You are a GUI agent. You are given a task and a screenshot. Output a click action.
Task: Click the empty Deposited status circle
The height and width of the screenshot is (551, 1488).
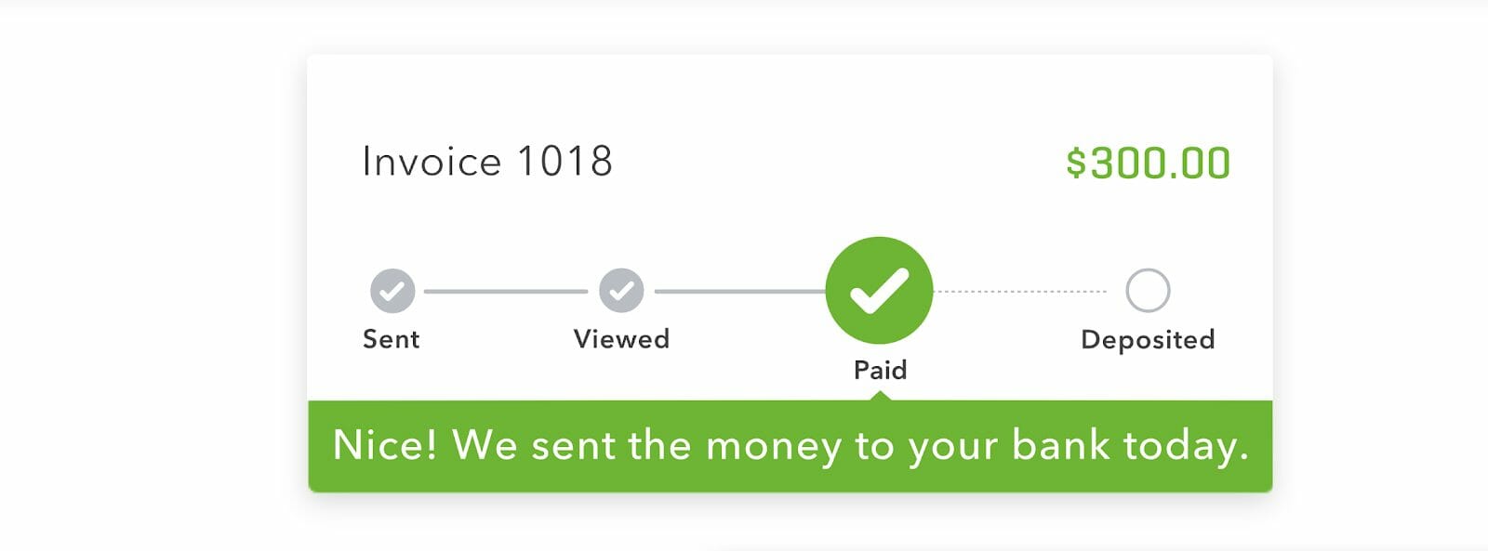[x=1148, y=291]
